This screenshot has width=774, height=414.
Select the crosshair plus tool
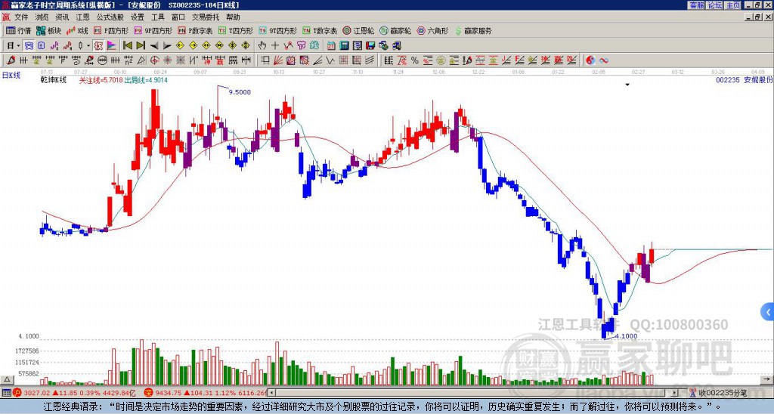[x=275, y=46]
